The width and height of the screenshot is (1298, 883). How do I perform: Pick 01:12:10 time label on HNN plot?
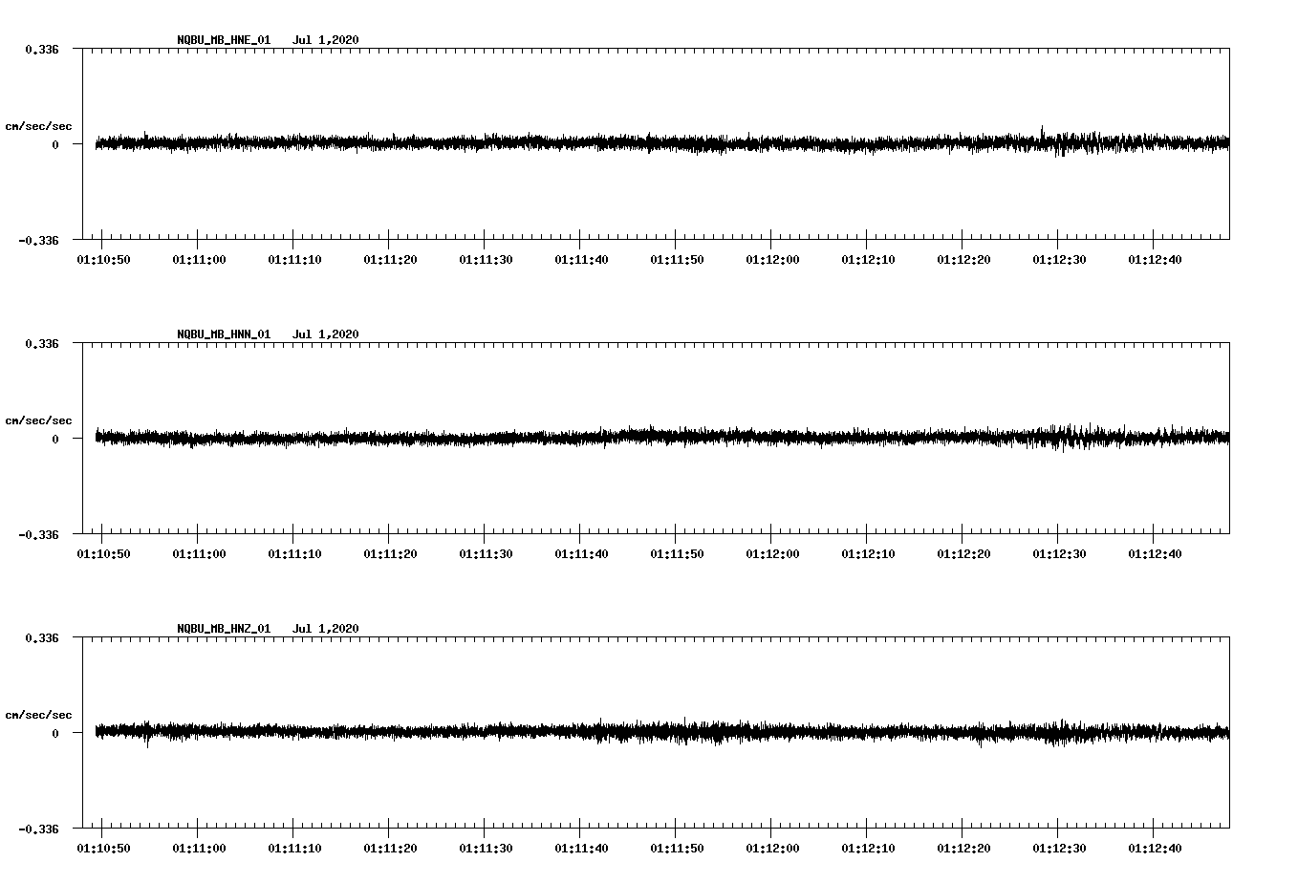pos(868,554)
